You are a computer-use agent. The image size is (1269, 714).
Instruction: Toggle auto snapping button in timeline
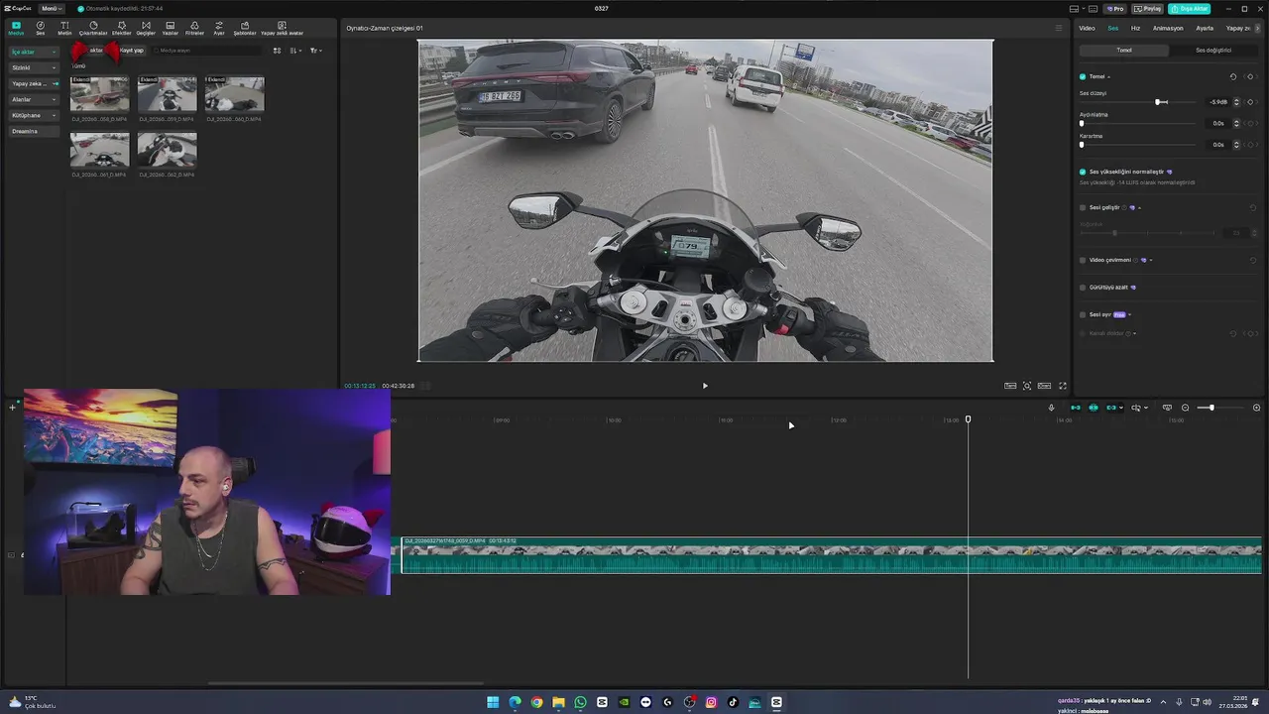(1094, 408)
